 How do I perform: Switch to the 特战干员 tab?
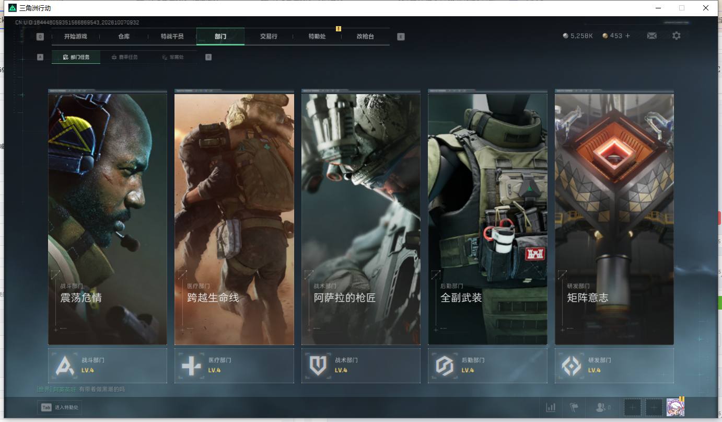point(172,37)
